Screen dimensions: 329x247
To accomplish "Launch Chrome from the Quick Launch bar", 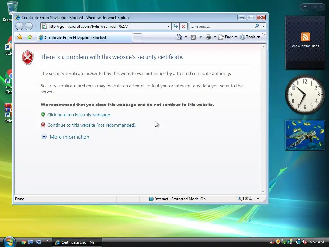I will tap(23, 242).
